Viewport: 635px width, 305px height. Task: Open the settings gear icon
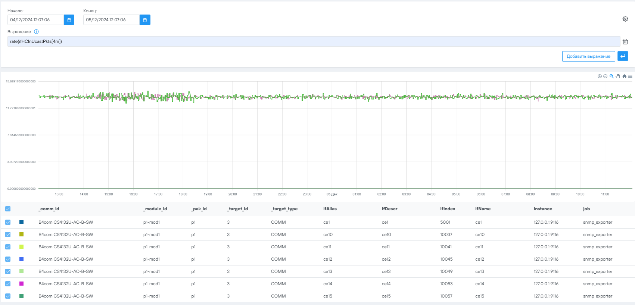[x=625, y=19]
